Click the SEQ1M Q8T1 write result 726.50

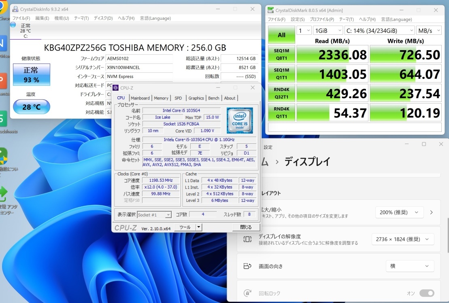coord(405,54)
